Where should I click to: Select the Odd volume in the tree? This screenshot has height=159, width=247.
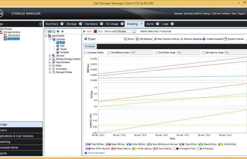62,46
